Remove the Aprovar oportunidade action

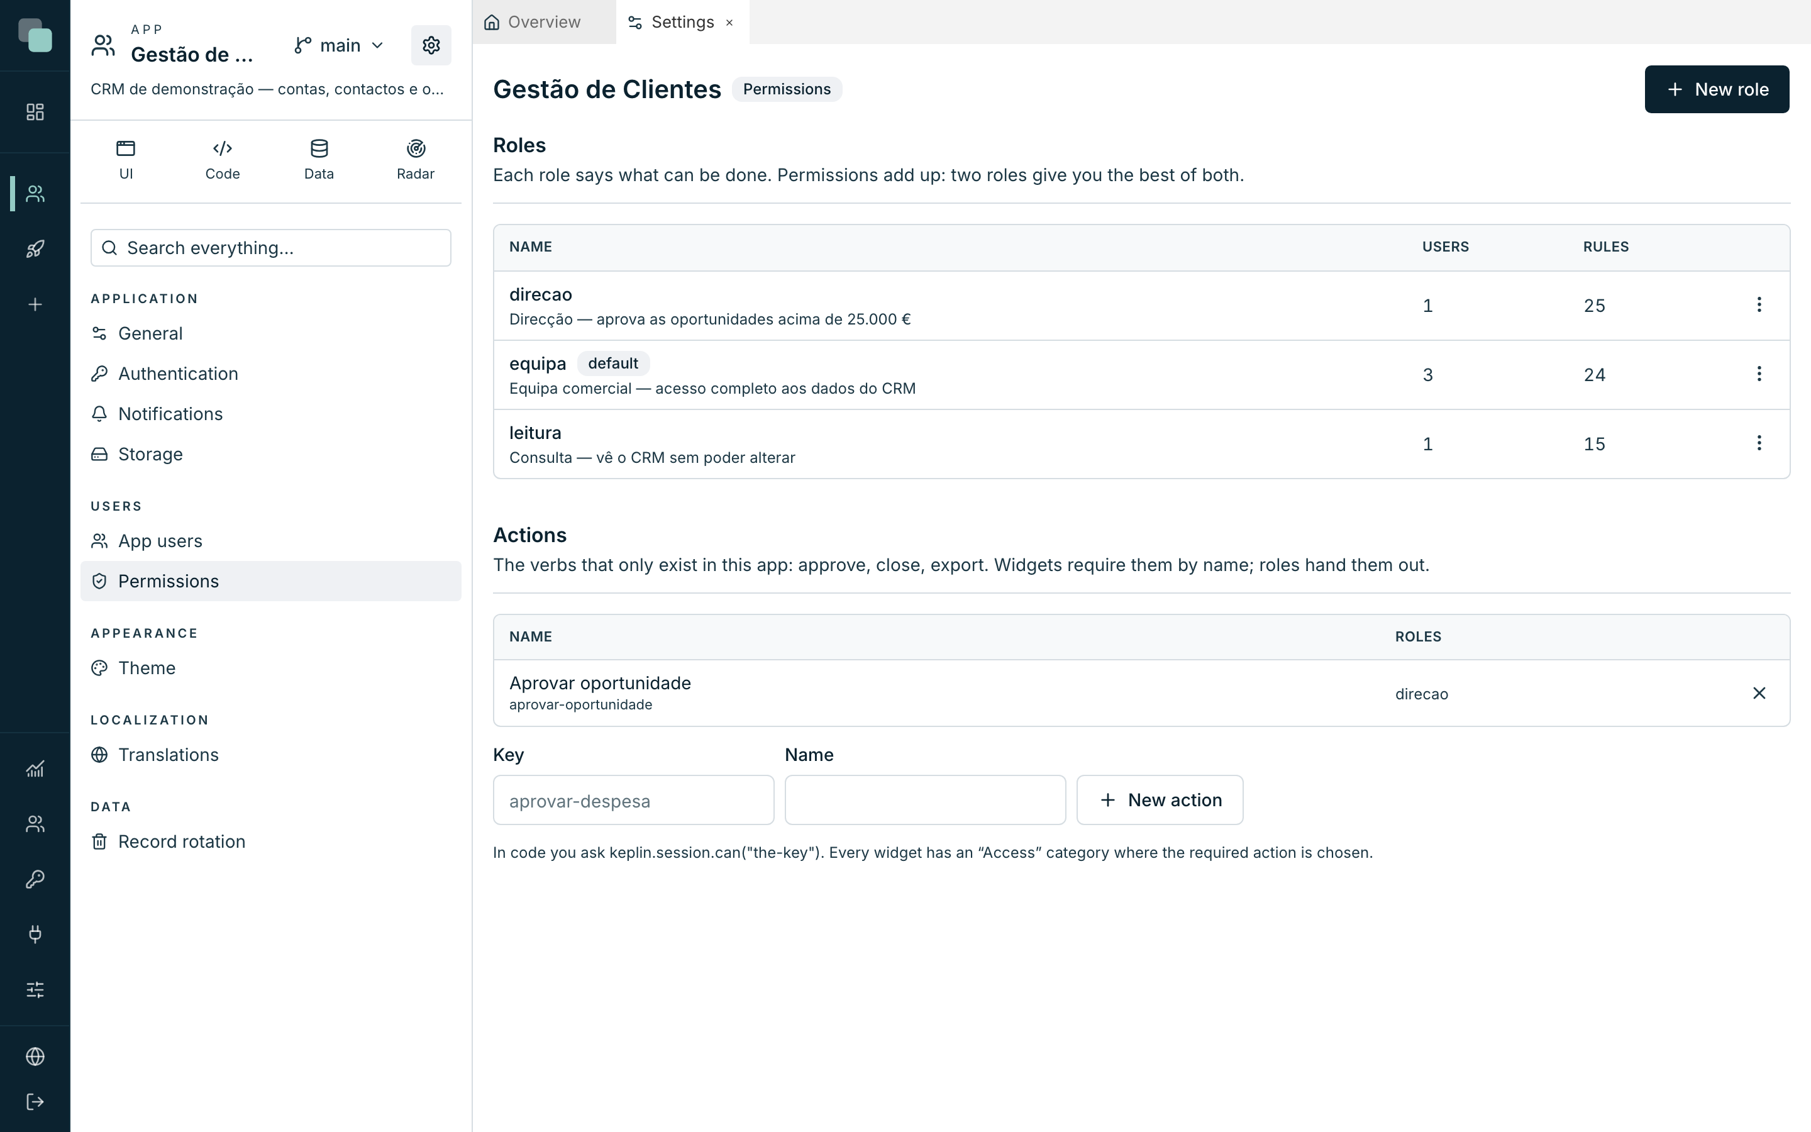tap(1759, 693)
